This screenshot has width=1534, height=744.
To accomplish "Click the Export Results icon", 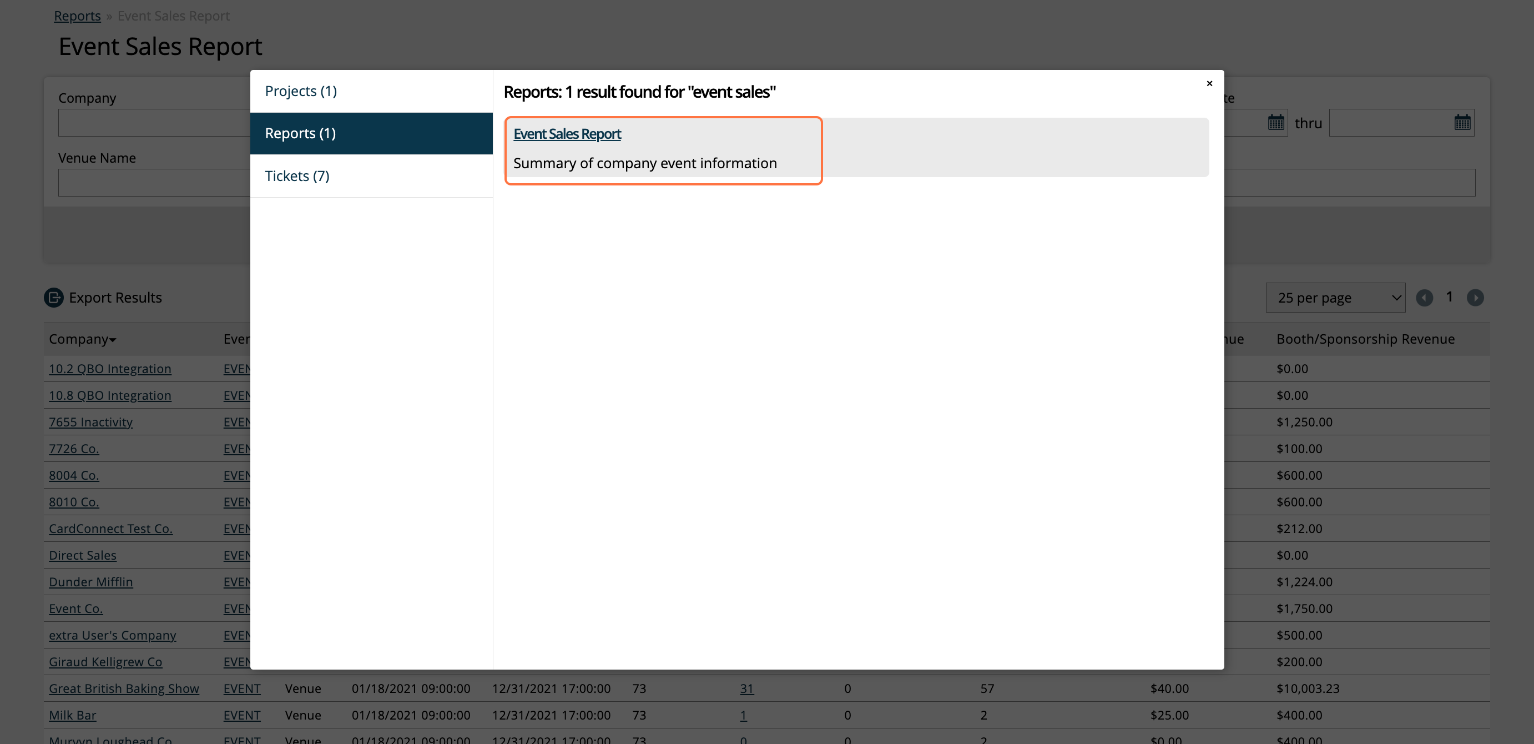I will (x=54, y=297).
